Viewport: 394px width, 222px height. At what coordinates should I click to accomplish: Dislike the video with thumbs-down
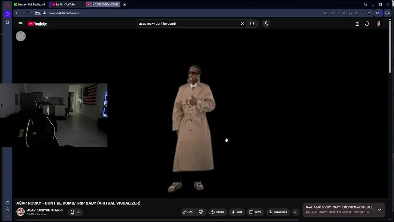point(201,212)
